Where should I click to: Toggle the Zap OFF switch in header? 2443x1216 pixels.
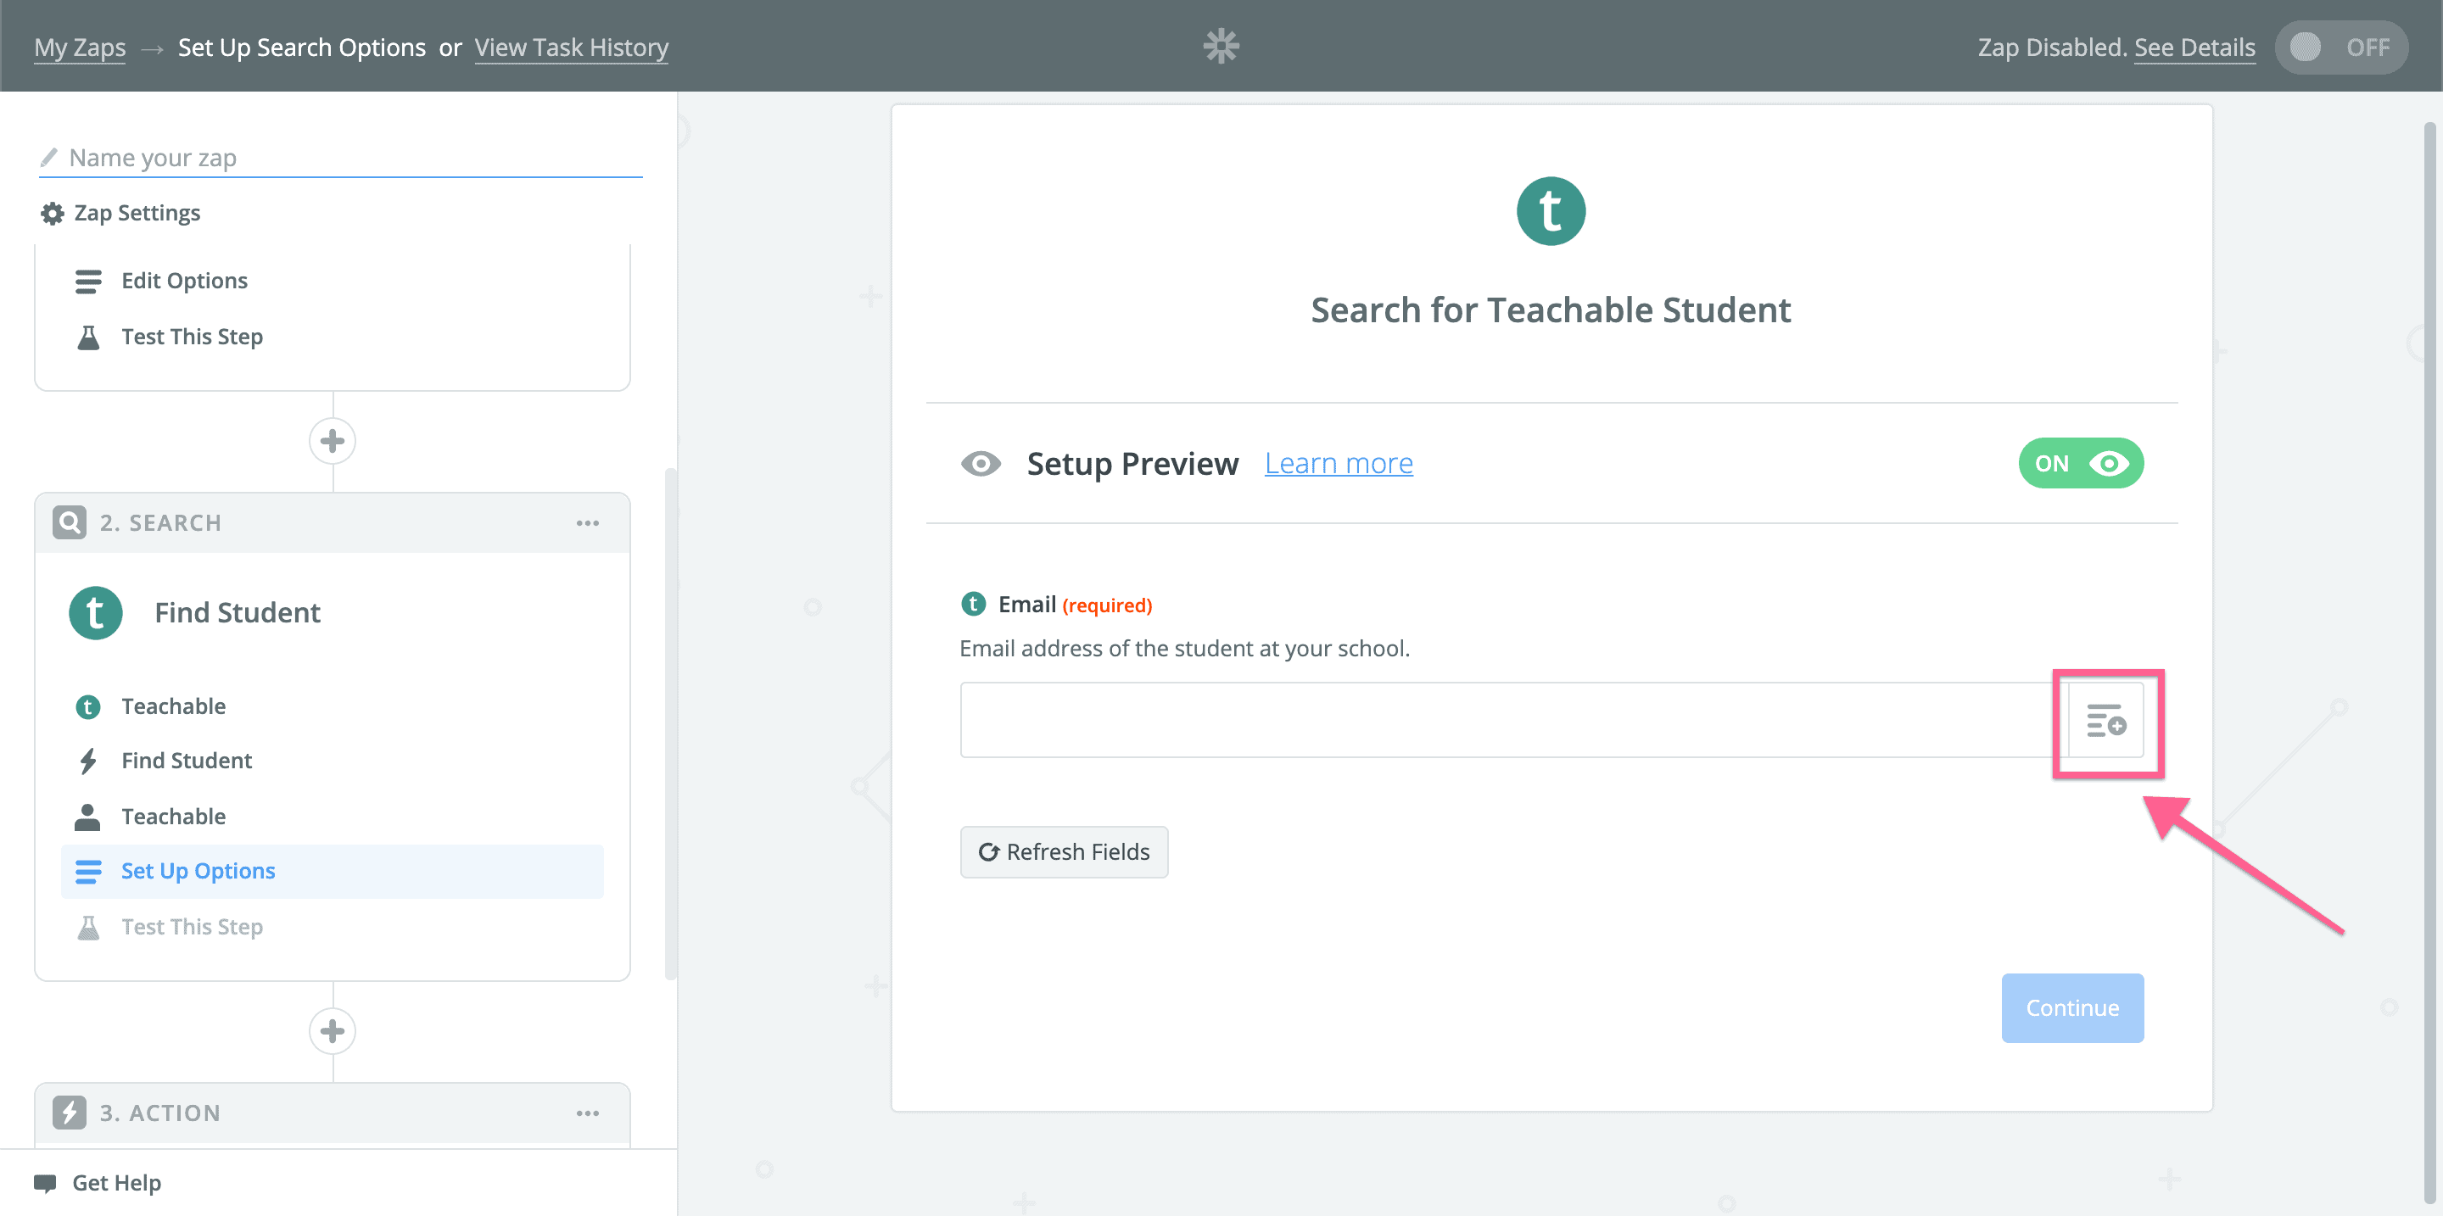(2340, 47)
